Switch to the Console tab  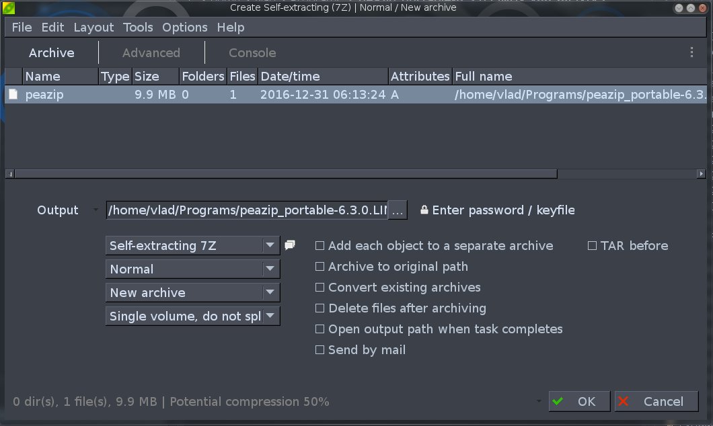(x=252, y=52)
